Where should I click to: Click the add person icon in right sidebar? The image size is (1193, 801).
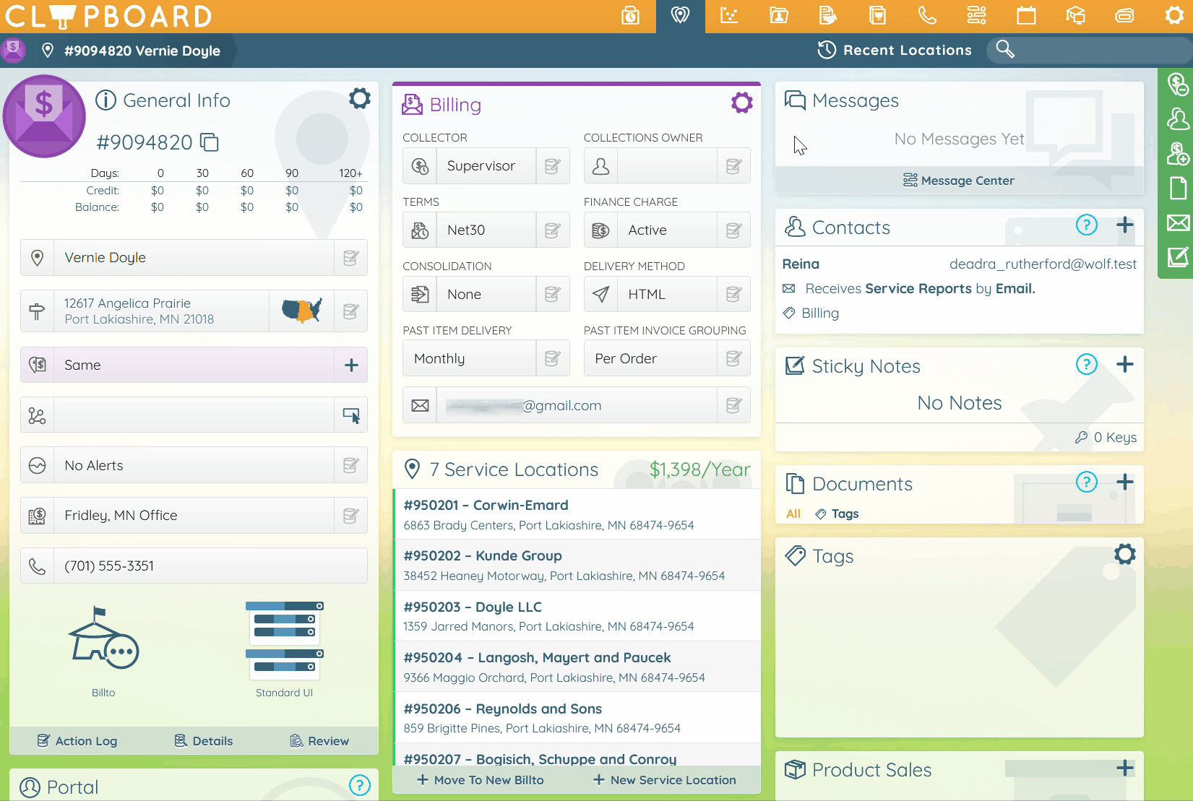click(1178, 153)
